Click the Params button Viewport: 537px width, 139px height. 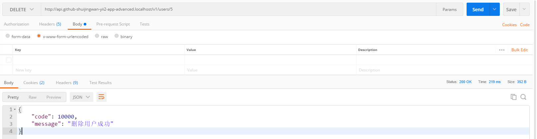449,10
